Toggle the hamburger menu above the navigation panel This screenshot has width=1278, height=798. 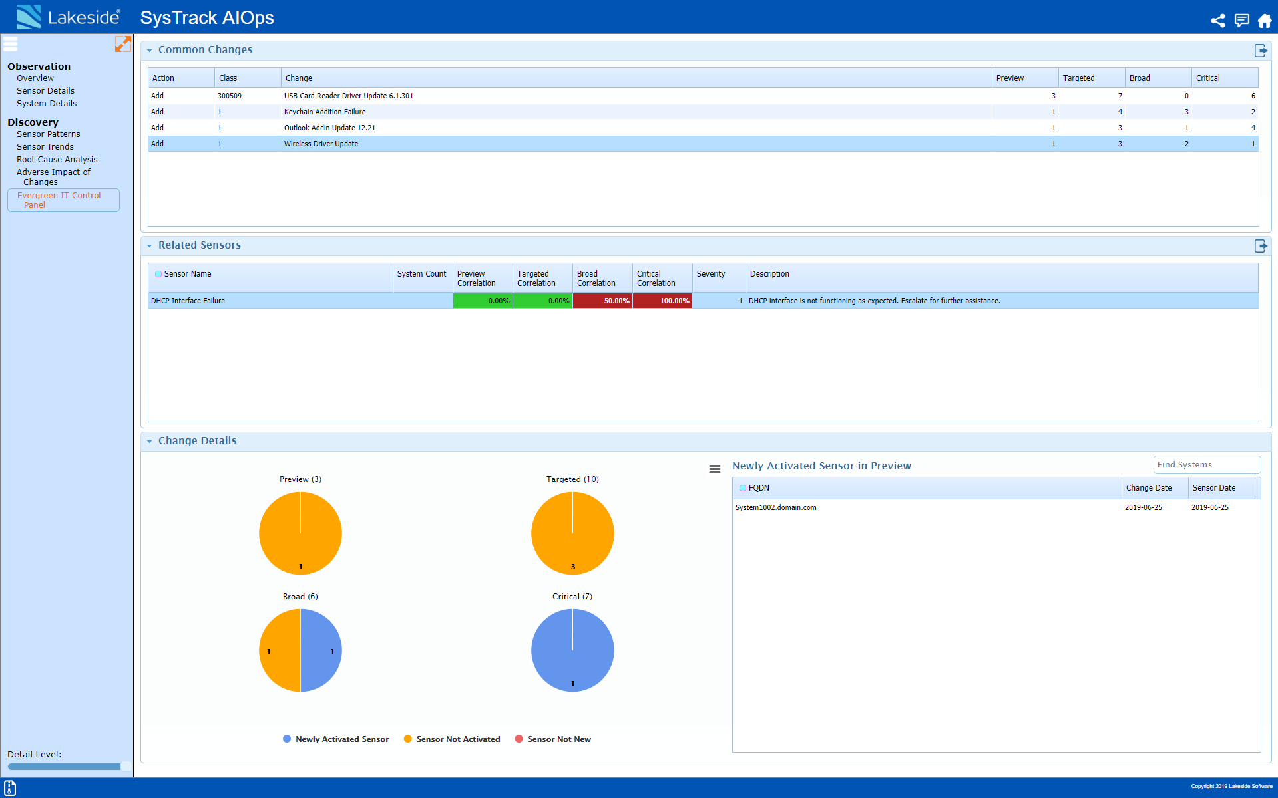pos(10,44)
